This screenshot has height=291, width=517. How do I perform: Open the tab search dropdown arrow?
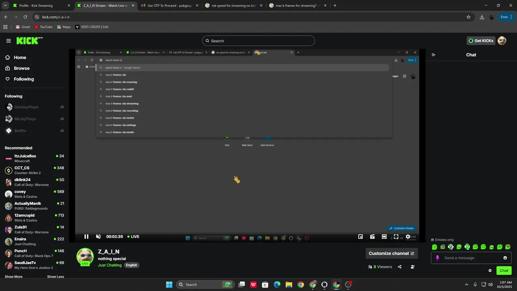[5, 6]
